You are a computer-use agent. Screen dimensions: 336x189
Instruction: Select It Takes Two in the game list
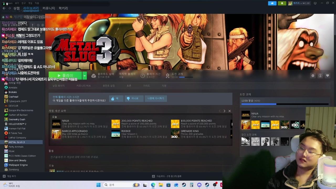pyautogui.click(x=15, y=133)
